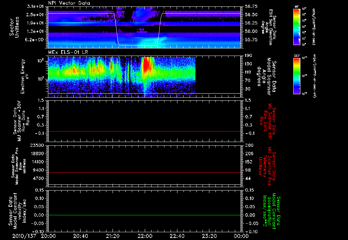Click the 150 scanner angle tick
The height and width of the screenshot is (240, 348).
[249, 64]
